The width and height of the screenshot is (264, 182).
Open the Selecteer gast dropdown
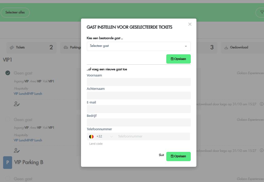[x=139, y=46]
